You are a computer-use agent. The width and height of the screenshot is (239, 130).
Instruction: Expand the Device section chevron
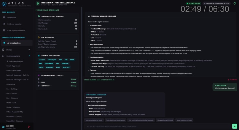pyautogui.click(x=29, y=50)
